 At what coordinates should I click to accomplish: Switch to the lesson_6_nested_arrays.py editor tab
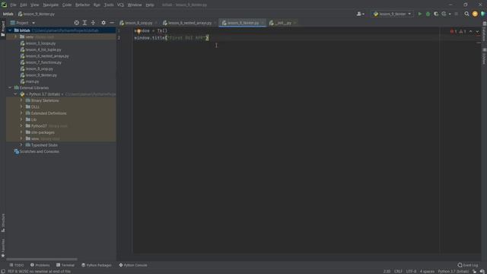[x=189, y=23]
